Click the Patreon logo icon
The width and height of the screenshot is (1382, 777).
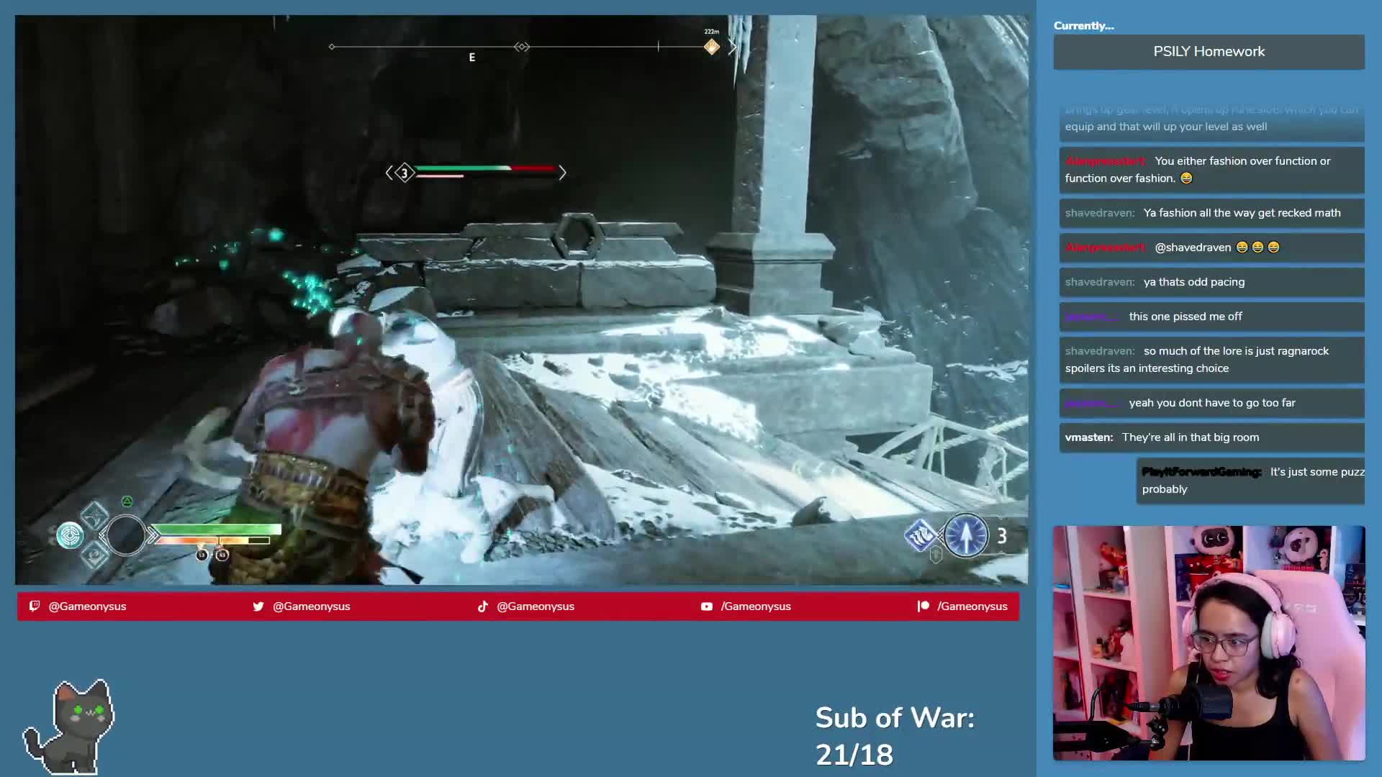click(923, 606)
